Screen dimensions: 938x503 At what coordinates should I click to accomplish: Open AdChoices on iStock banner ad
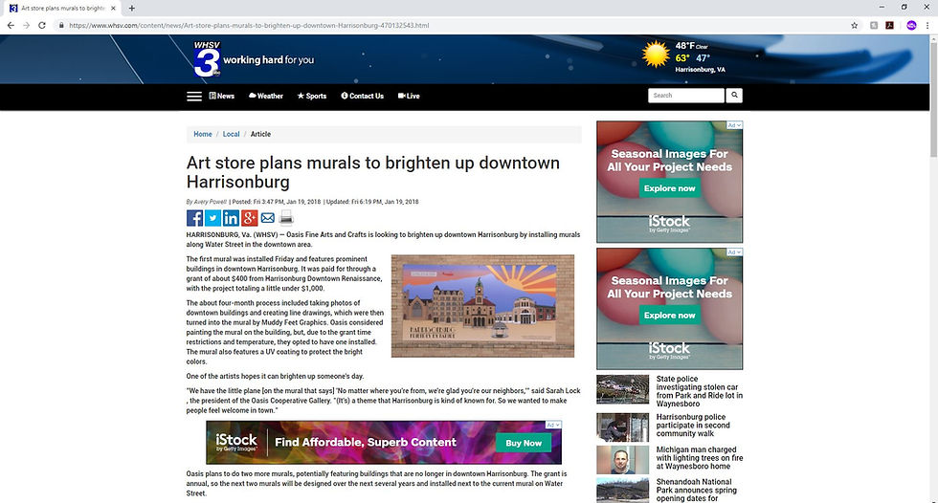(x=553, y=425)
